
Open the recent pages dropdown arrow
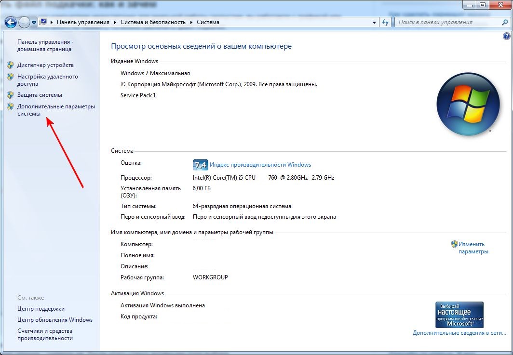(34, 23)
